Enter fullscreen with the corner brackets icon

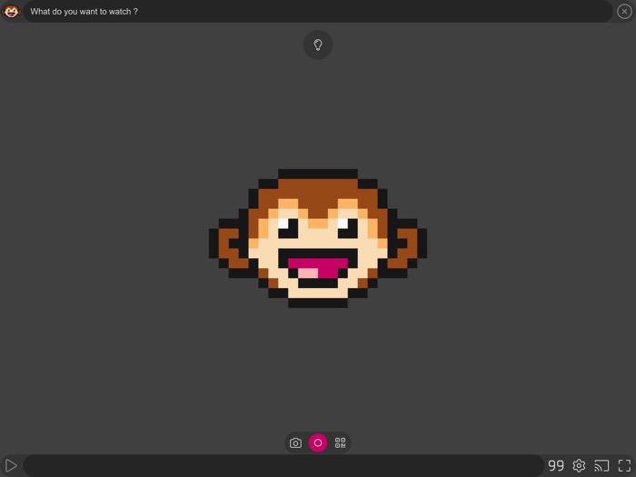(x=625, y=465)
